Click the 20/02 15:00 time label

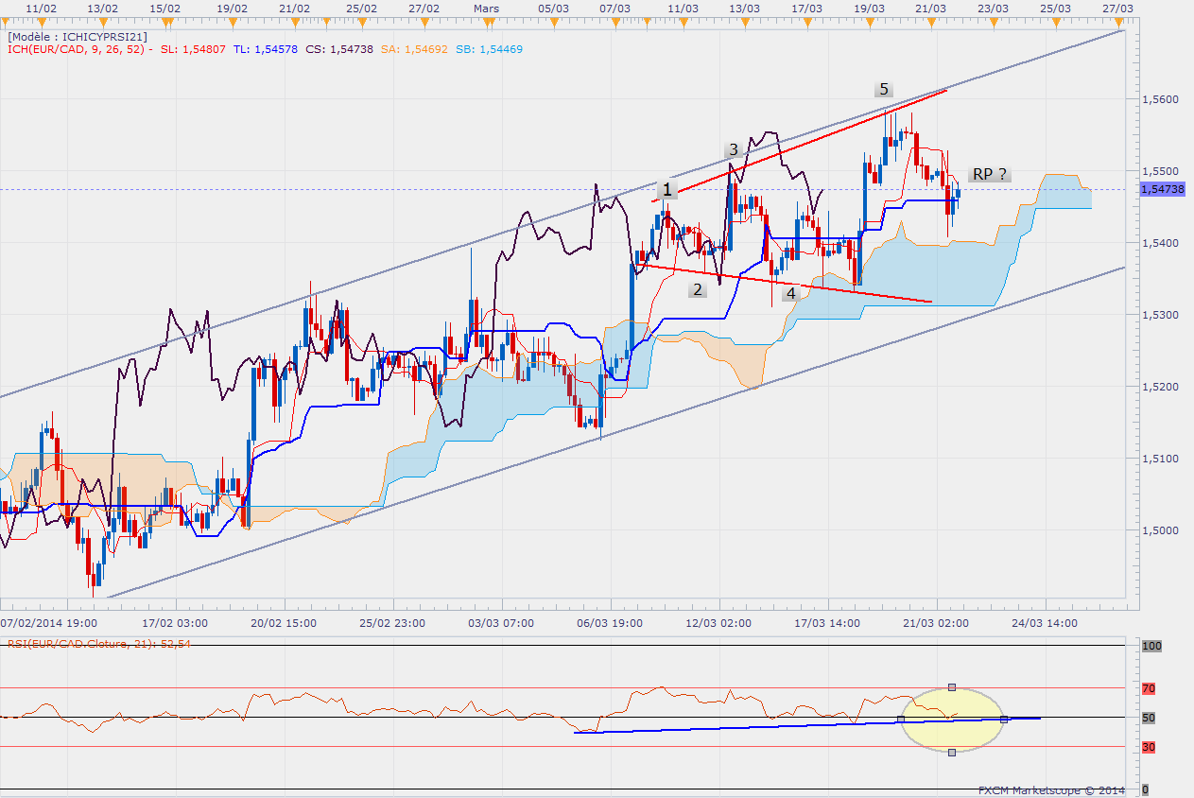[282, 623]
